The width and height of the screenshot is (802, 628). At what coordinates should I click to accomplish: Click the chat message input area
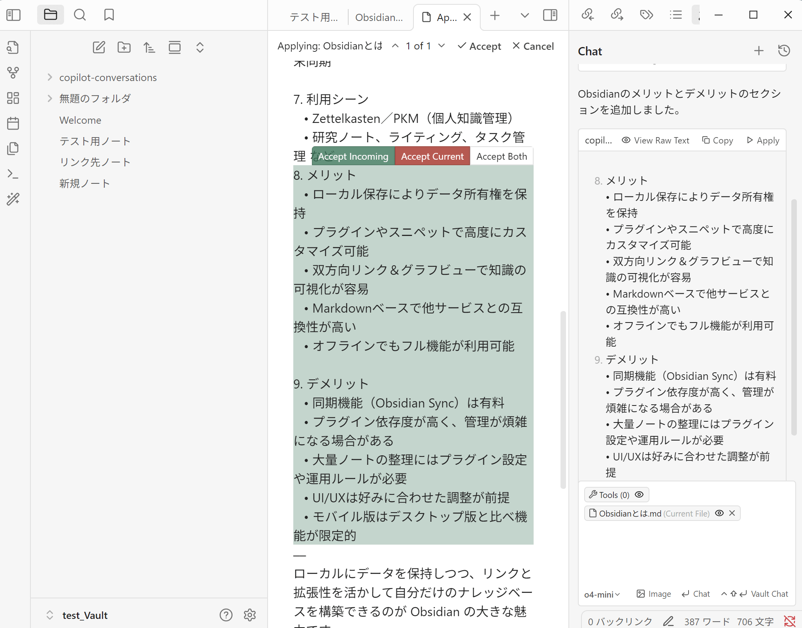pyautogui.click(x=687, y=553)
